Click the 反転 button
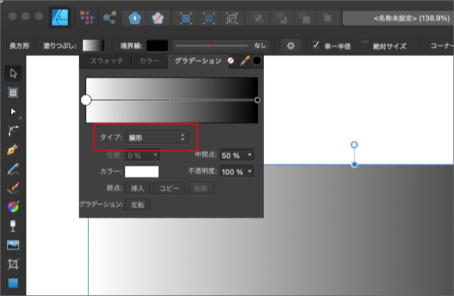The image size is (454, 296). (x=138, y=205)
